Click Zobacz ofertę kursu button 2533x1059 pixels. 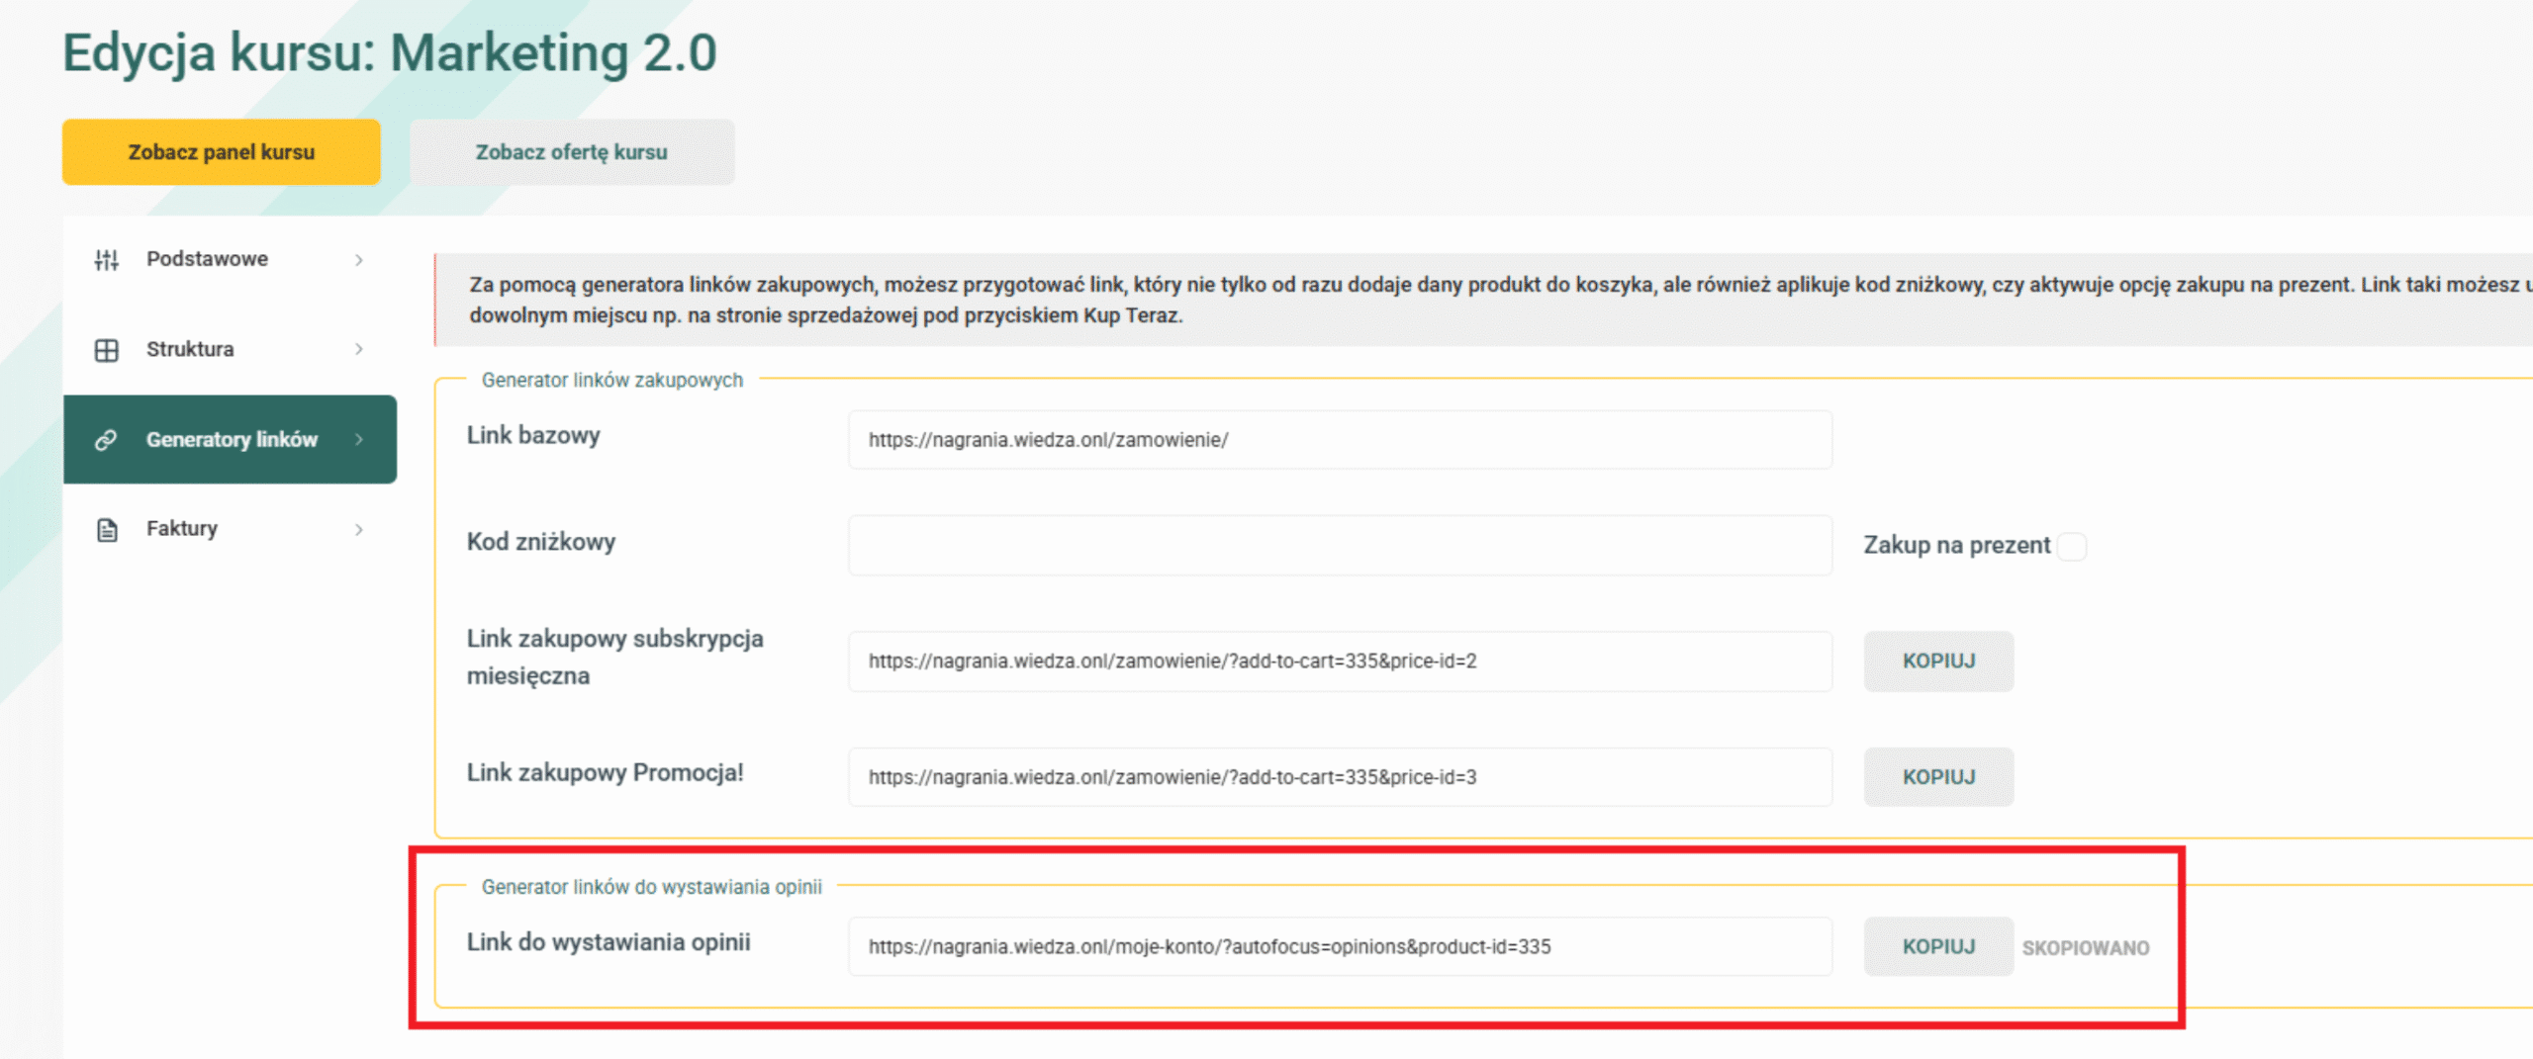572,152
